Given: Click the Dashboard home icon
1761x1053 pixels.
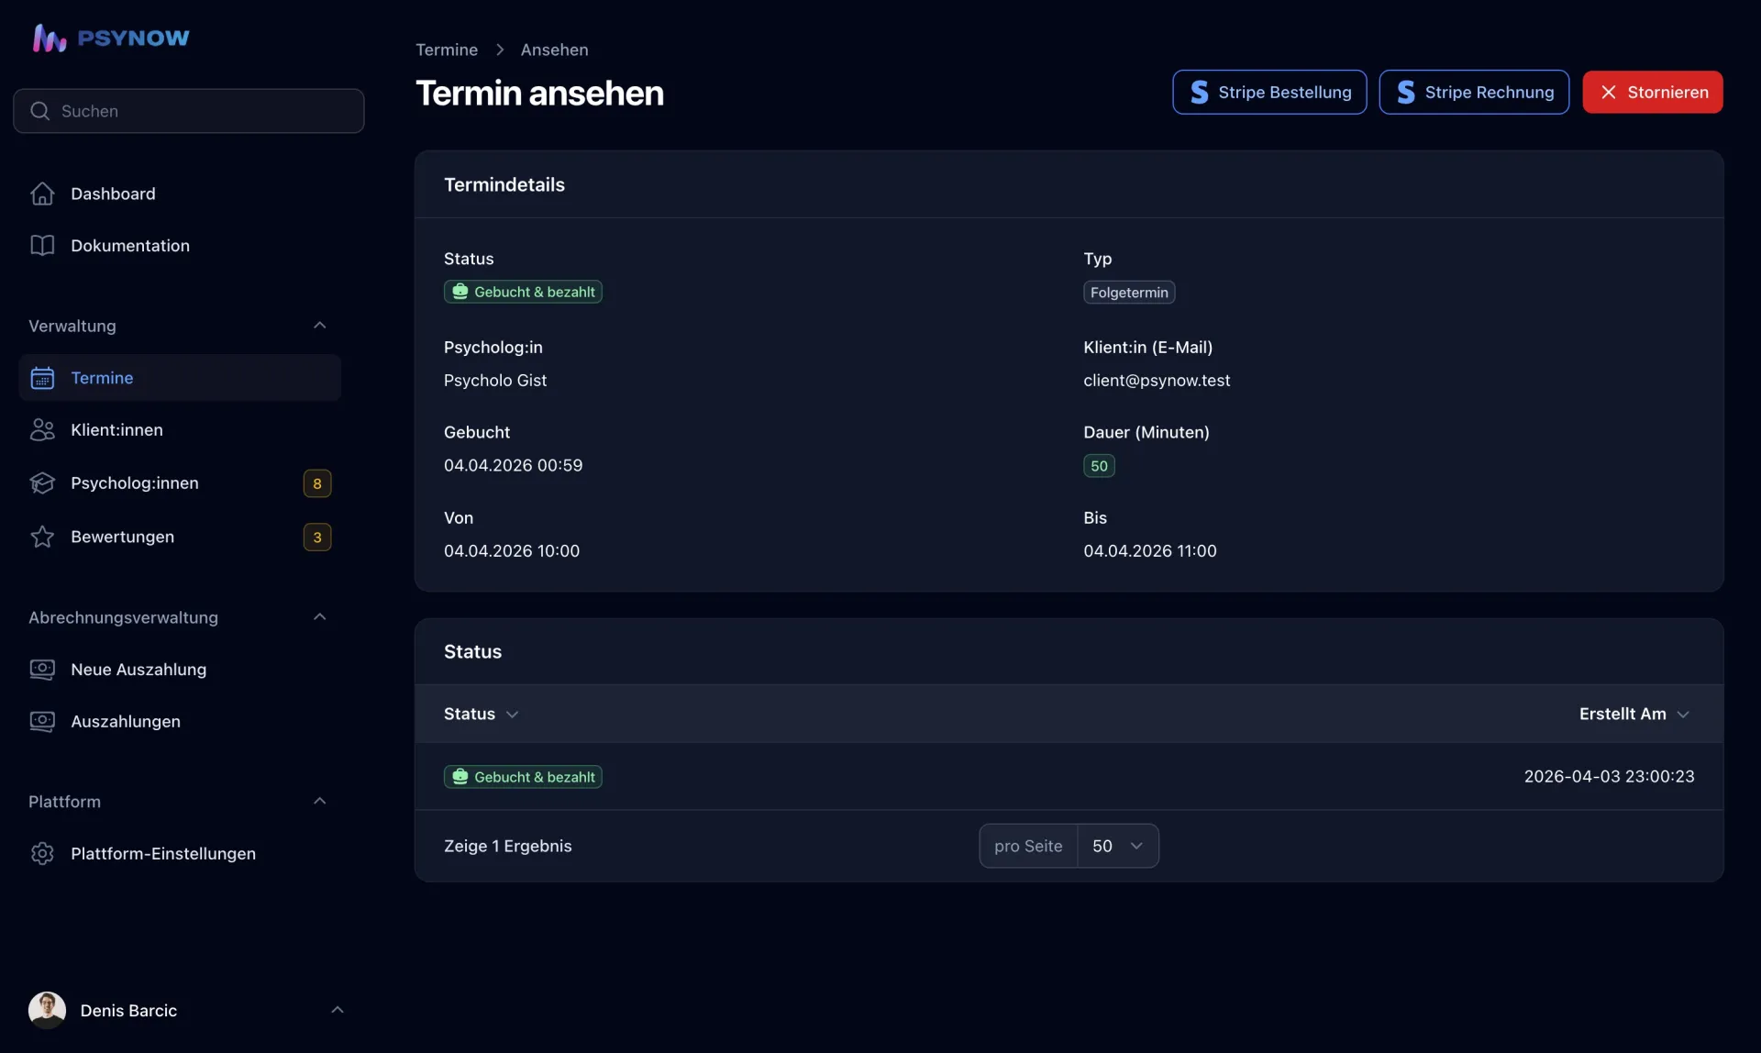Looking at the screenshot, I should tap(42, 194).
